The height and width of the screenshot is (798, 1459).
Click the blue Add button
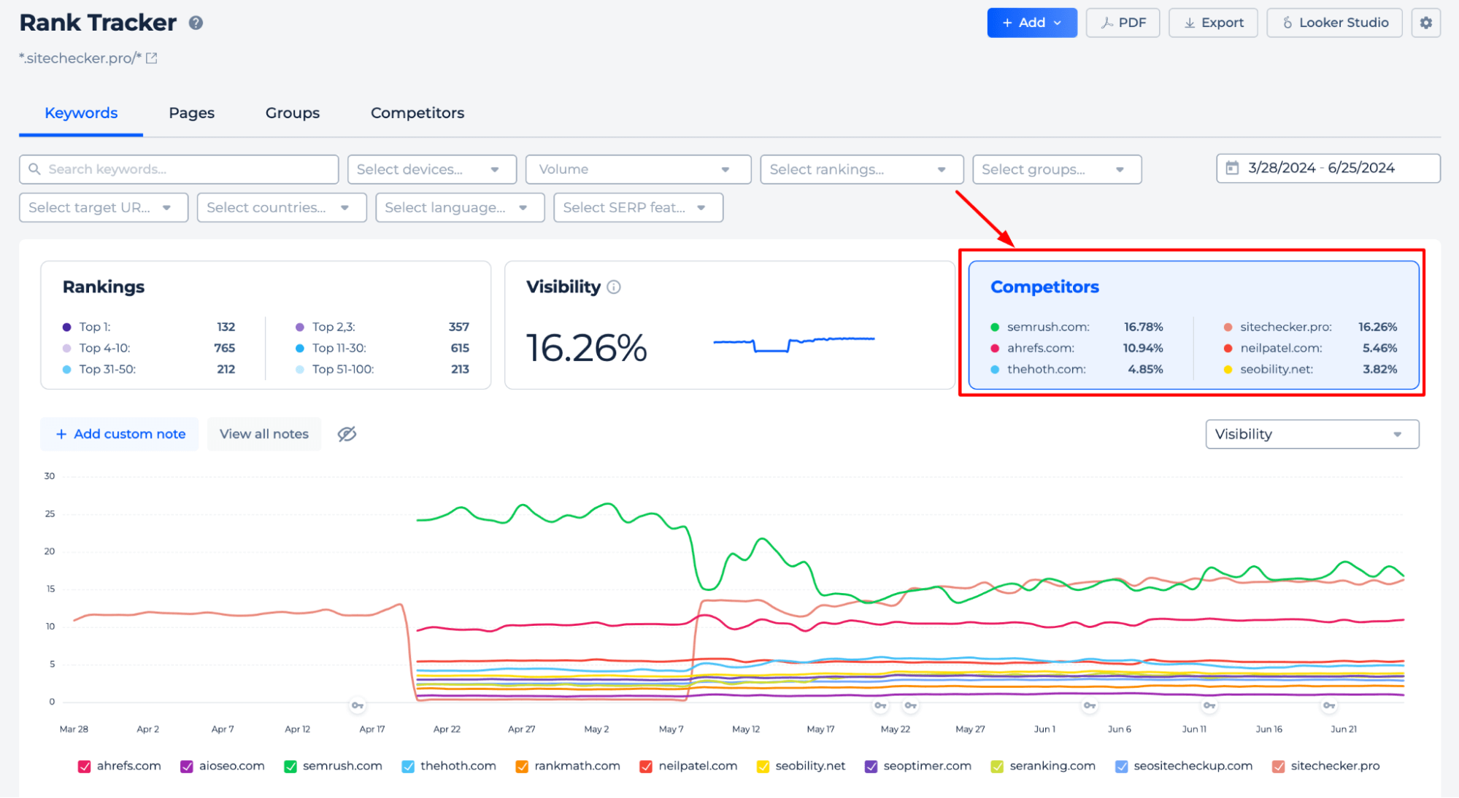point(1032,23)
